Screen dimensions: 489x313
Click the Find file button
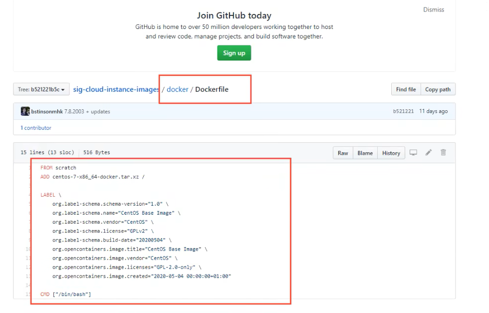coord(406,90)
